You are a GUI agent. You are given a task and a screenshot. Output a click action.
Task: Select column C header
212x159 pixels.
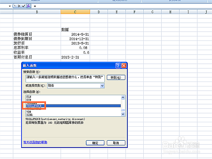click(x=75, y=12)
